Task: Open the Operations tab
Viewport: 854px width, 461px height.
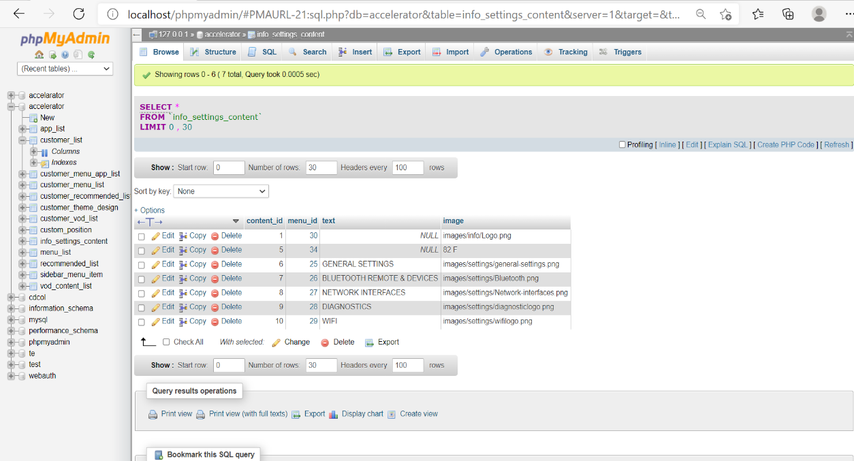Action: pyautogui.click(x=506, y=52)
